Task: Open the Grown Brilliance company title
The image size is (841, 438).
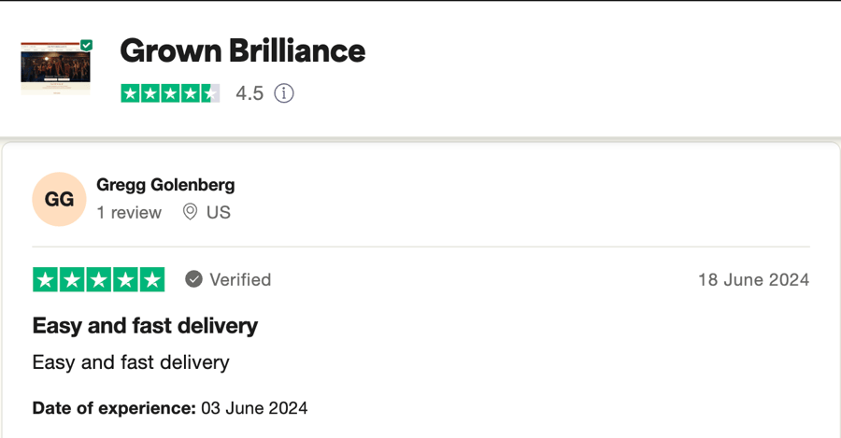Action: tap(242, 51)
